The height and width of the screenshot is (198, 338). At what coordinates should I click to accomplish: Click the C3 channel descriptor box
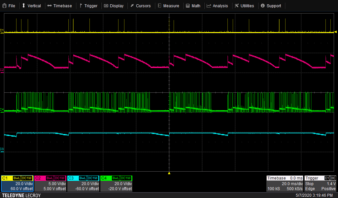tap(83, 183)
